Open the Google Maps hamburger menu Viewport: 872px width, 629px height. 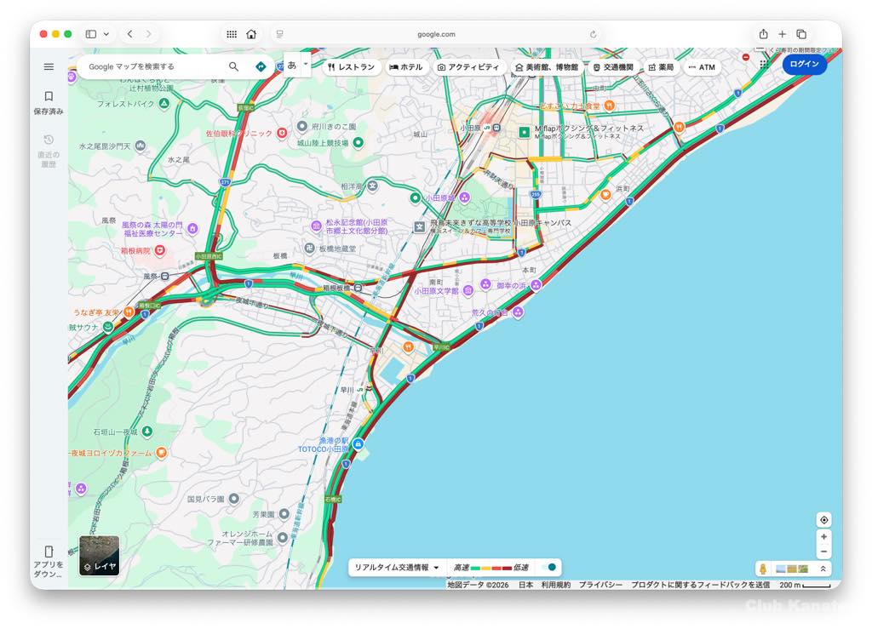pyautogui.click(x=49, y=66)
